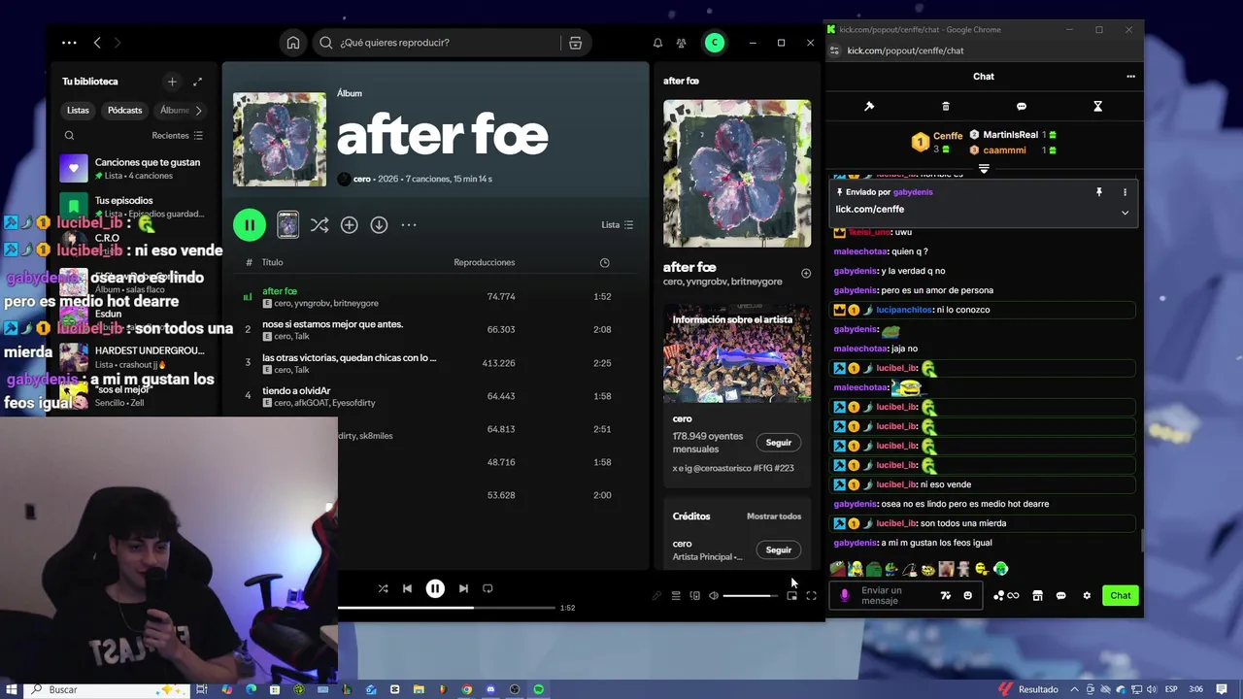The height and width of the screenshot is (699, 1243).
Task: Follow cero in Créditos section
Action: click(x=779, y=549)
